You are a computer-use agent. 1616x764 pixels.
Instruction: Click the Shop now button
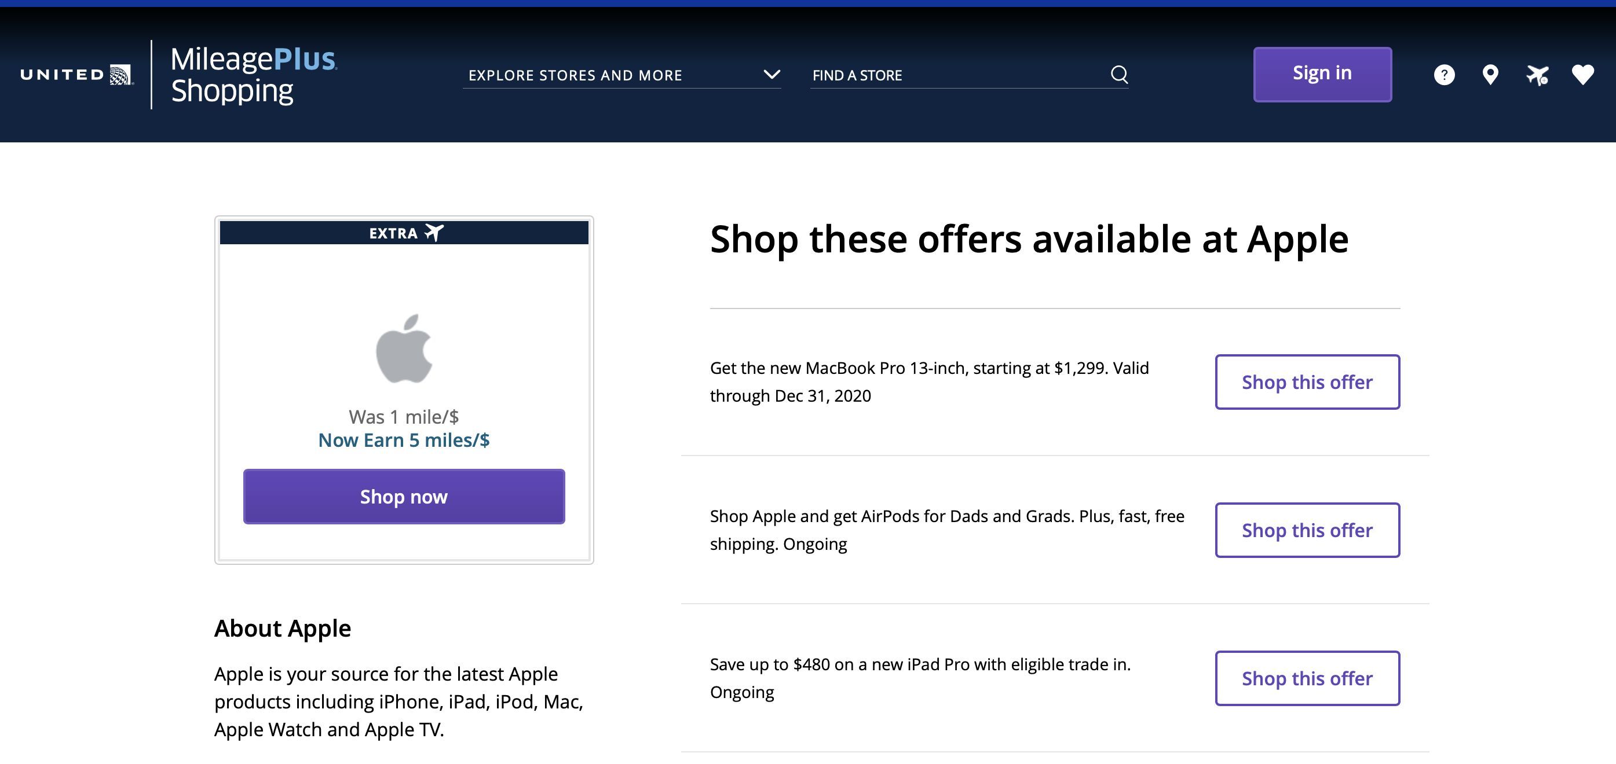click(x=404, y=497)
